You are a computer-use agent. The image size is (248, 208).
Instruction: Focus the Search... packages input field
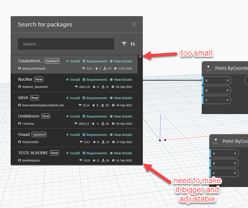pyautogui.click(x=66, y=44)
